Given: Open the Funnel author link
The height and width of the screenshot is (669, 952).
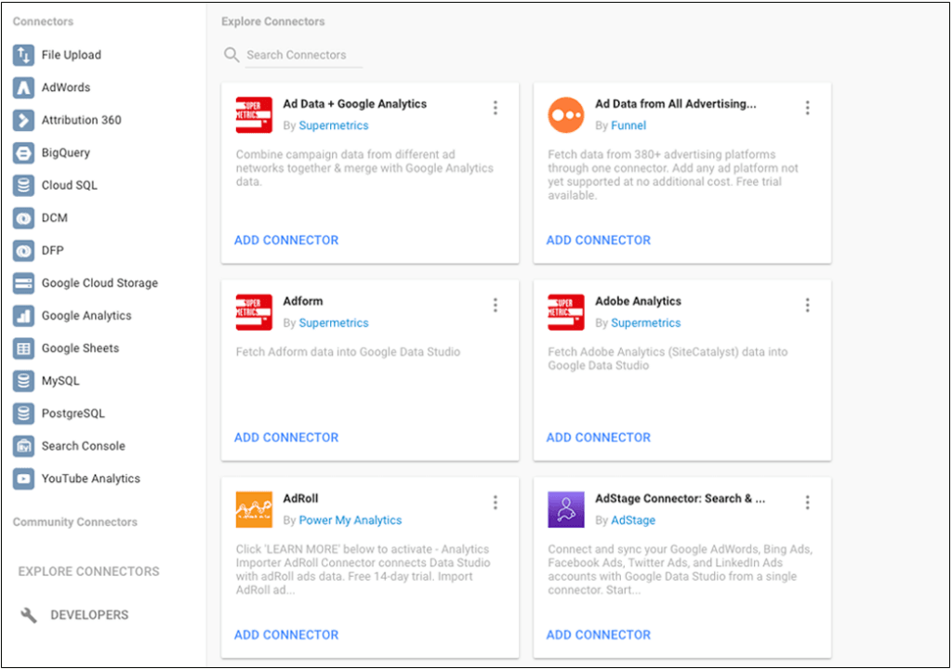Looking at the screenshot, I should tap(628, 125).
